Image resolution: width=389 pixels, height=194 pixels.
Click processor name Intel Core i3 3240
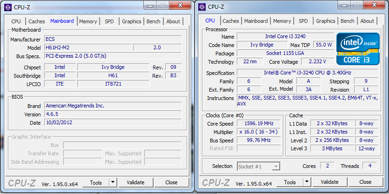[285, 36]
